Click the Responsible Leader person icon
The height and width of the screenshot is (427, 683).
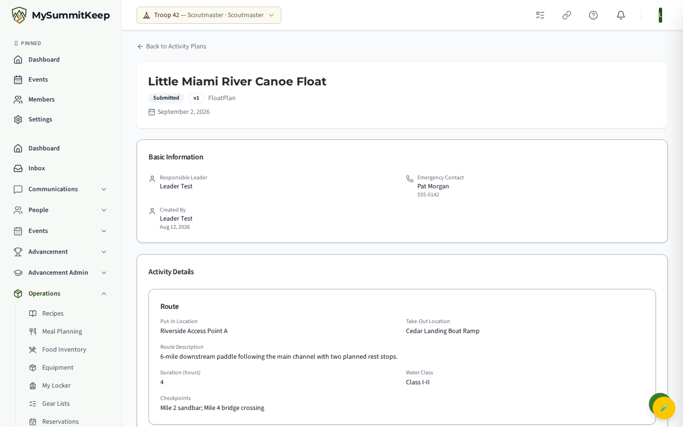tap(152, 179)
